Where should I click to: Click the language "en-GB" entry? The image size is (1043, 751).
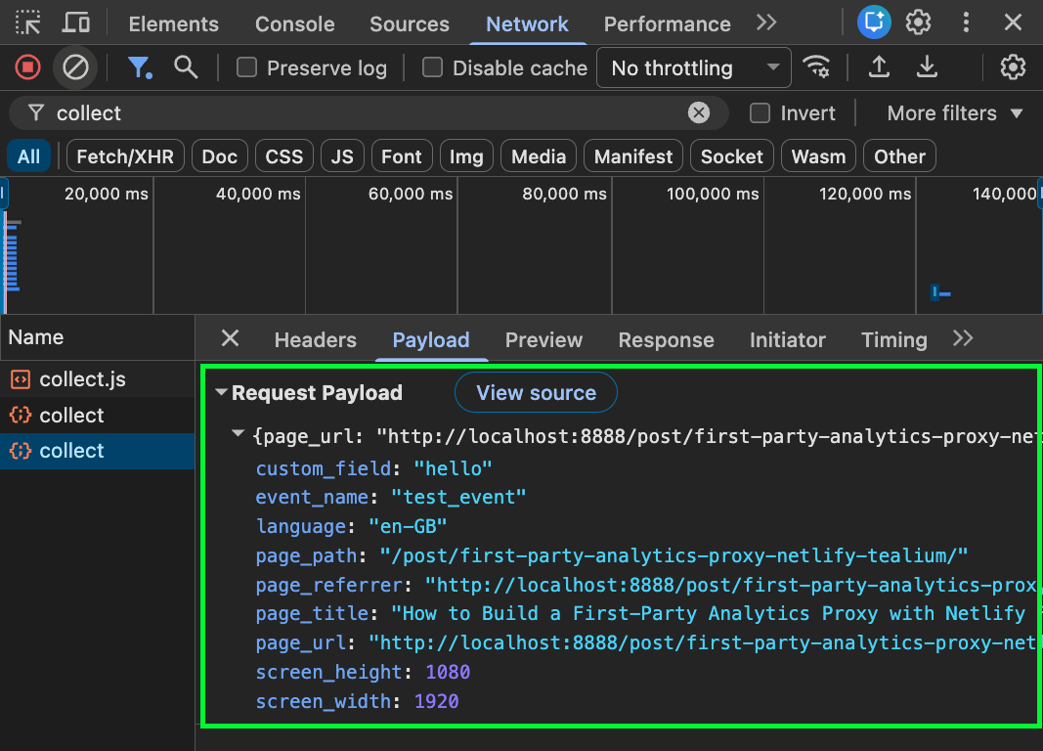[351, 526]
